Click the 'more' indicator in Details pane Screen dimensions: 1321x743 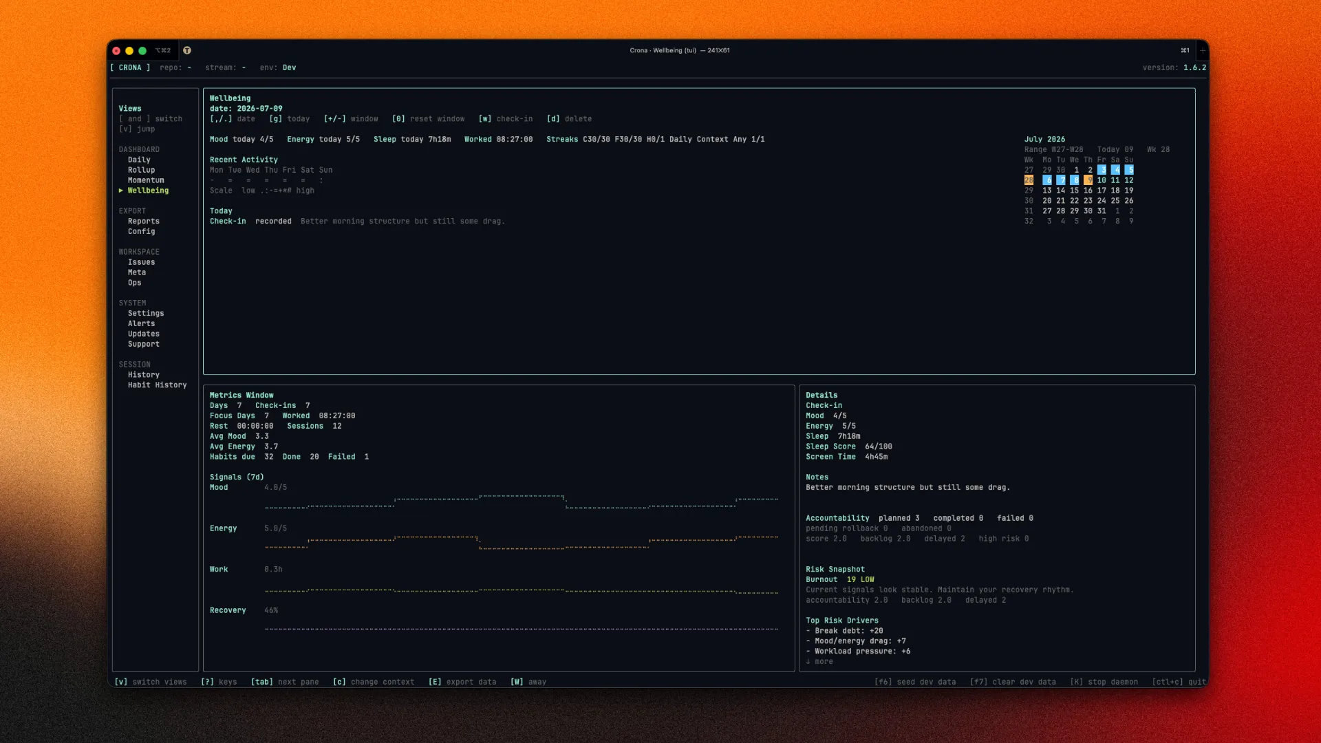click(819, 662)
